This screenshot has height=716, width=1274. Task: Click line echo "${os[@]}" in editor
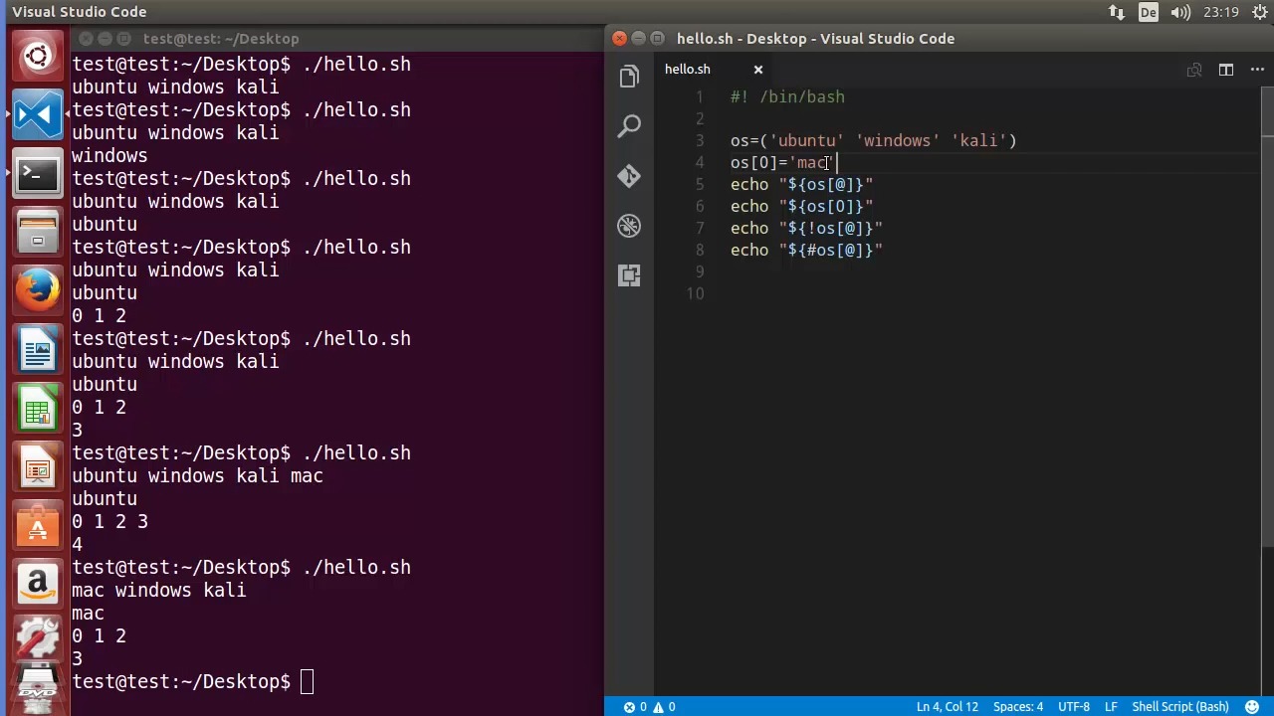tap(801, 185)
